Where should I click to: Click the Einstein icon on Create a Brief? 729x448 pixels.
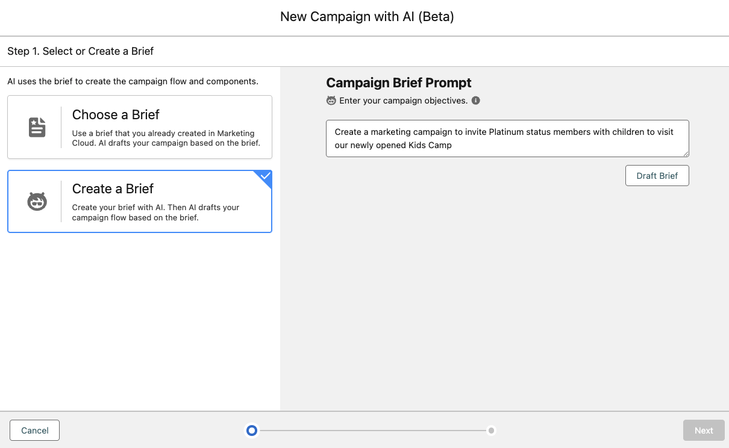tap(37, 201)
